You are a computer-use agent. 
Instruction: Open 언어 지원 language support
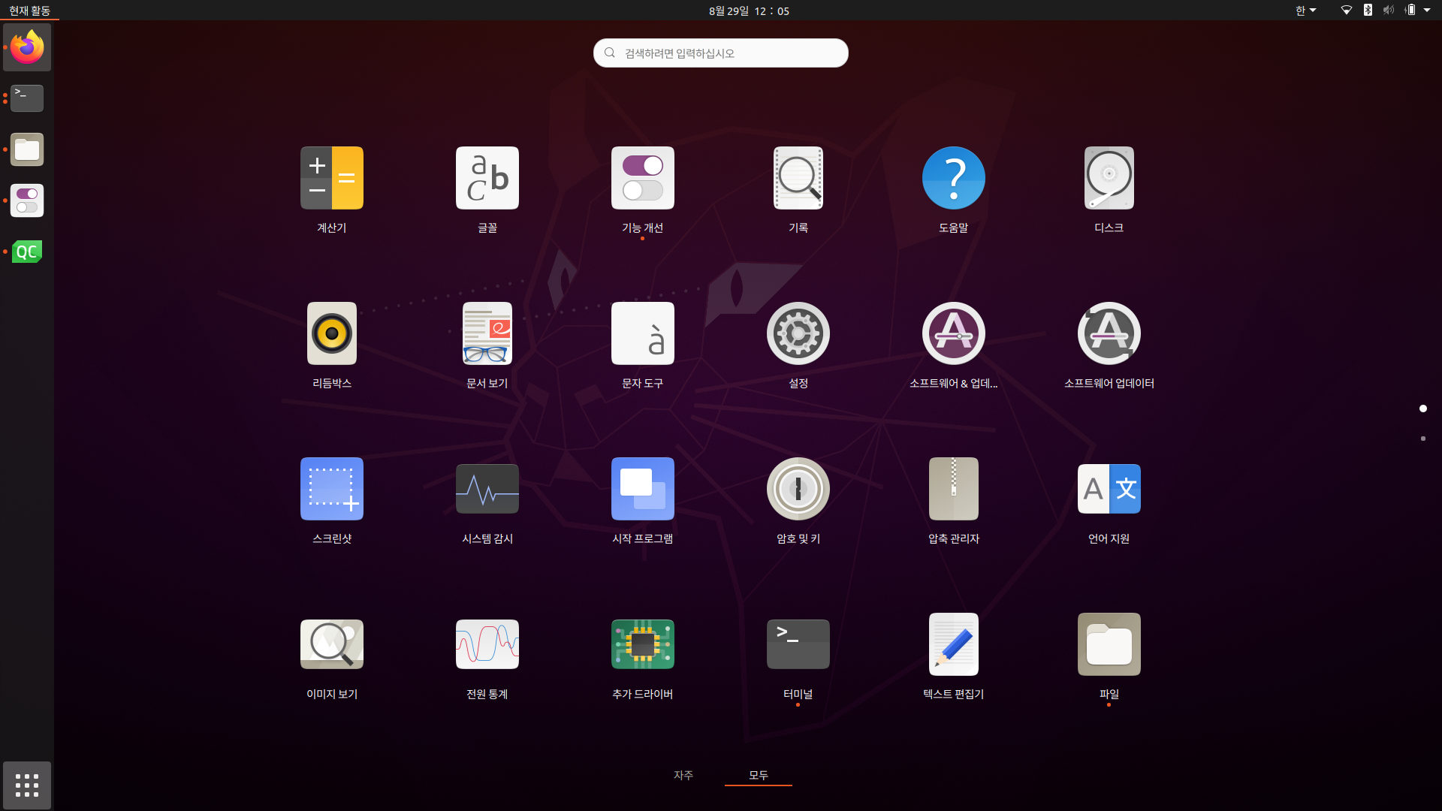(x=1109, y=490)
